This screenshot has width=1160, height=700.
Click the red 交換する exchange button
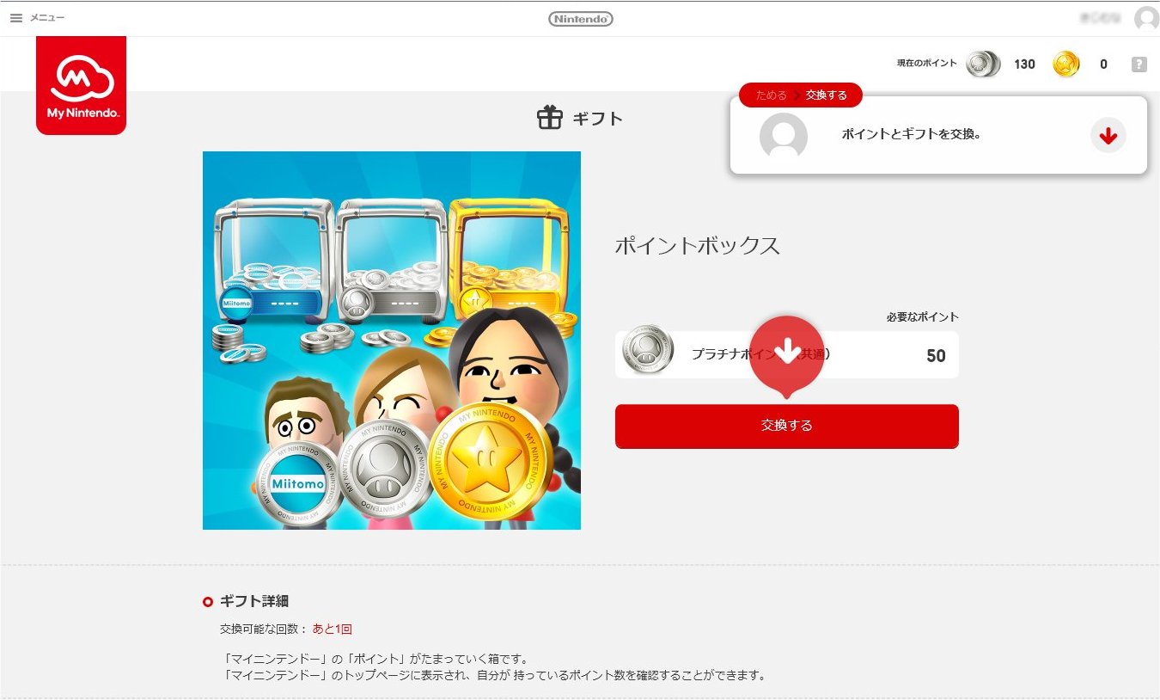pos(787,426)
